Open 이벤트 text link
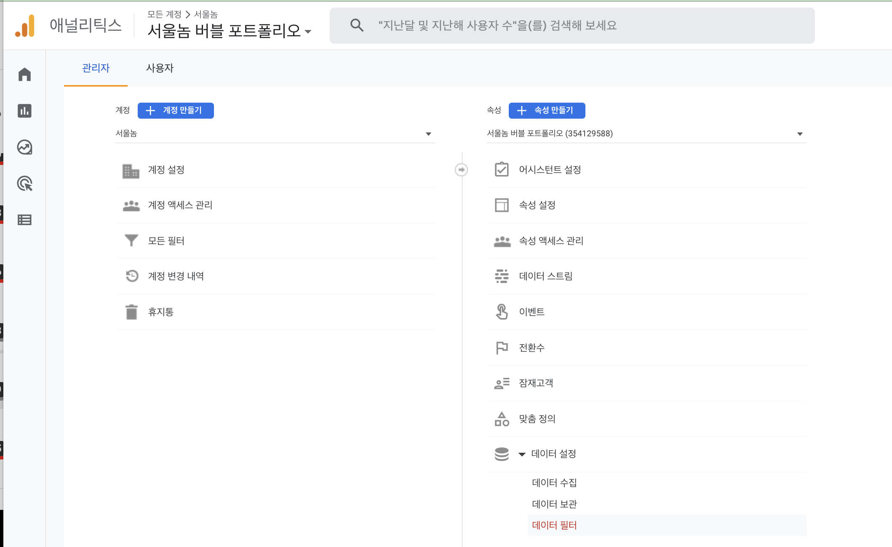892x547 pixels. click(532, 312)
